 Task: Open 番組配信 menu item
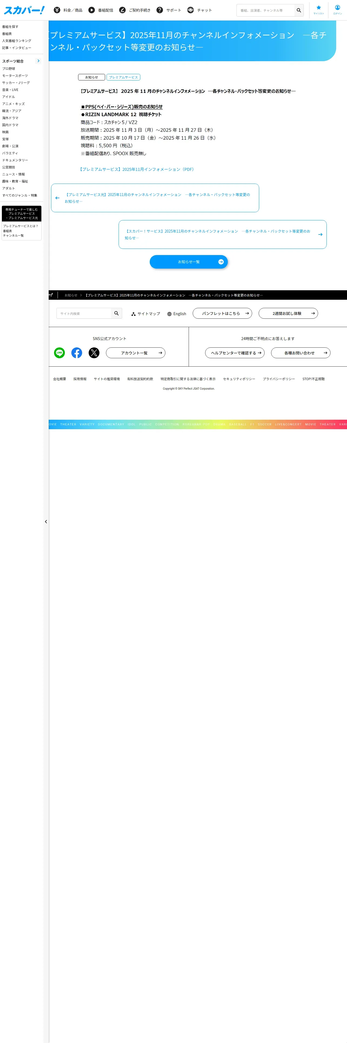click(105, 10)
